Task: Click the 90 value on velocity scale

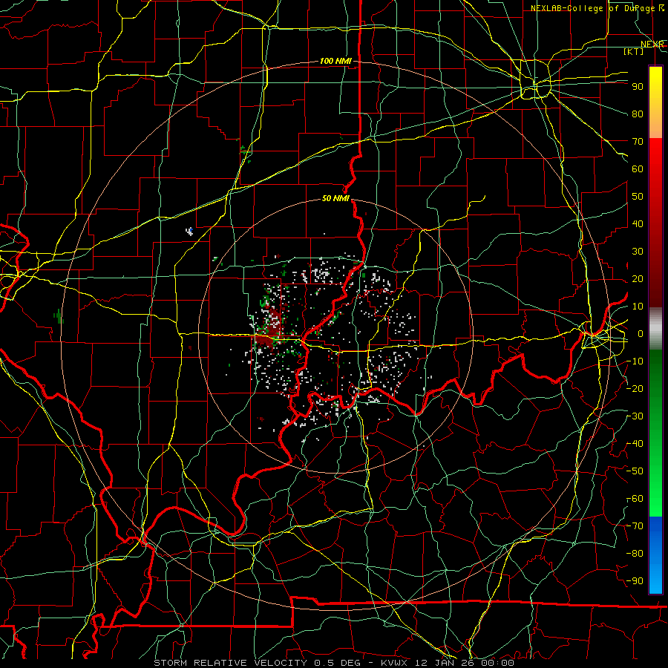Action: coord(638,87)
